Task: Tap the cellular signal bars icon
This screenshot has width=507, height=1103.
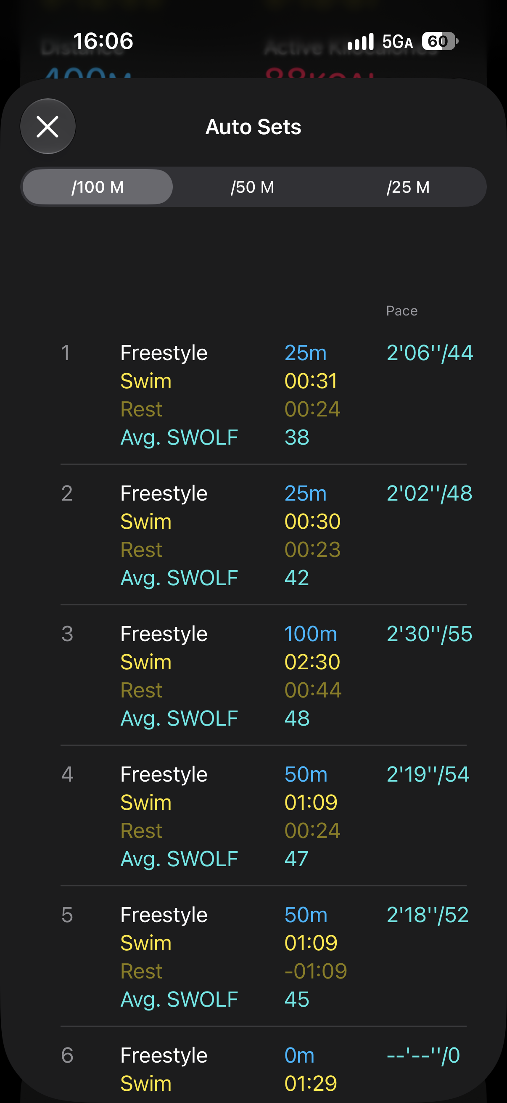Action: [x=360, y=42]
